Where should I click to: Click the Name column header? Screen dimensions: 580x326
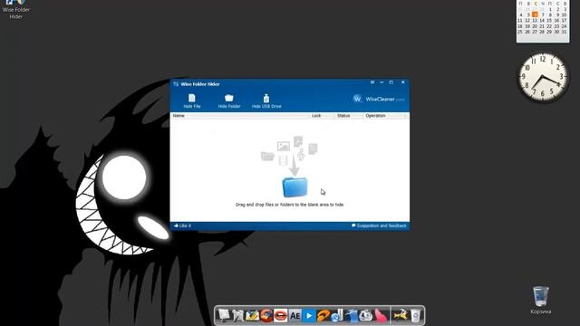tap(239, 116)
